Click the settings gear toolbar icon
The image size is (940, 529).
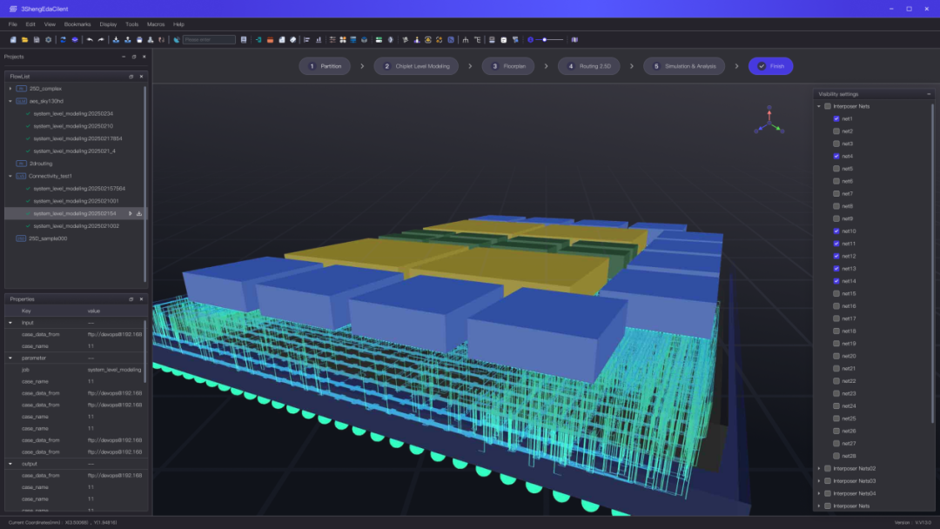[48, 39]
